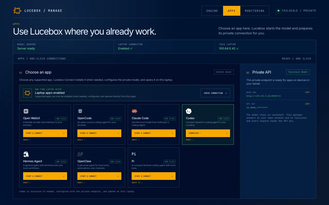This screenshot has height=205, width=329.
Task: Click the API key lb_demo_ value
Action: 257,108
